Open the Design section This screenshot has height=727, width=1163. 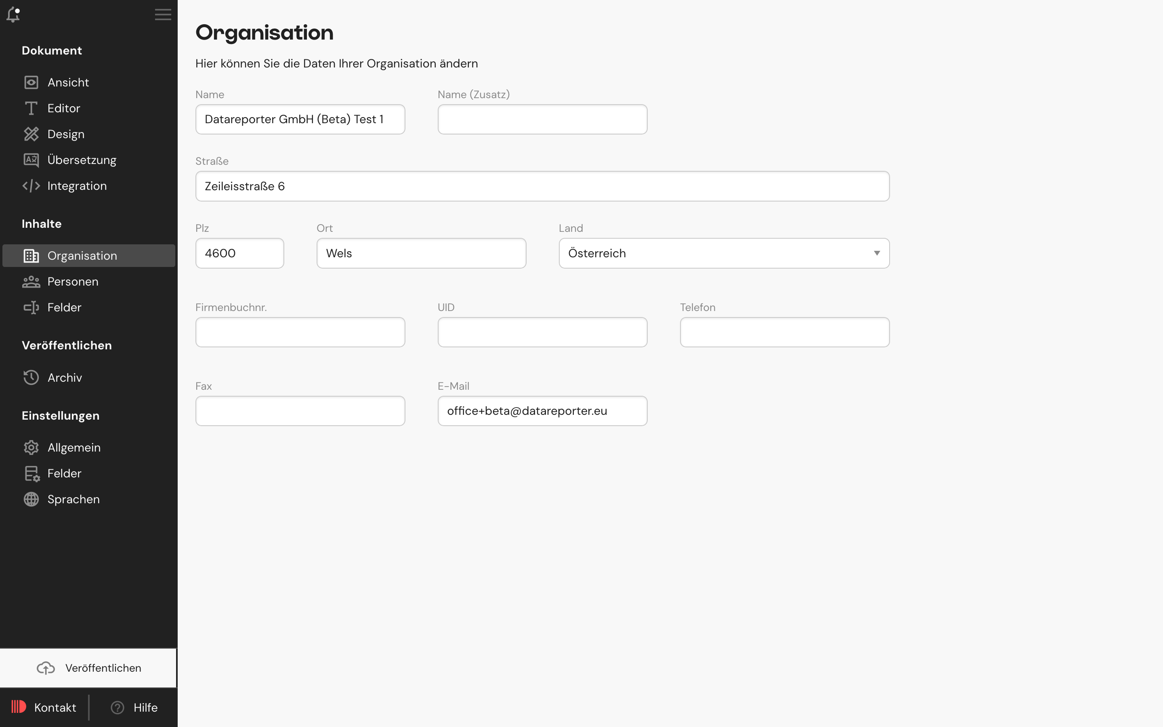65,134
